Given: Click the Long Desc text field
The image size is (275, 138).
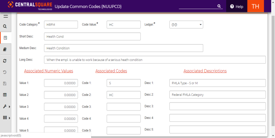Looking at the screenshot, I should pos(155,60).
